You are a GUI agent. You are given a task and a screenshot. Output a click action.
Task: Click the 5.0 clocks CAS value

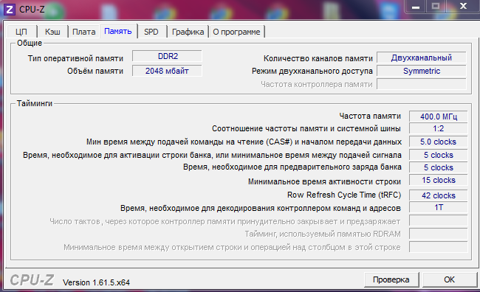click(439, 142)
